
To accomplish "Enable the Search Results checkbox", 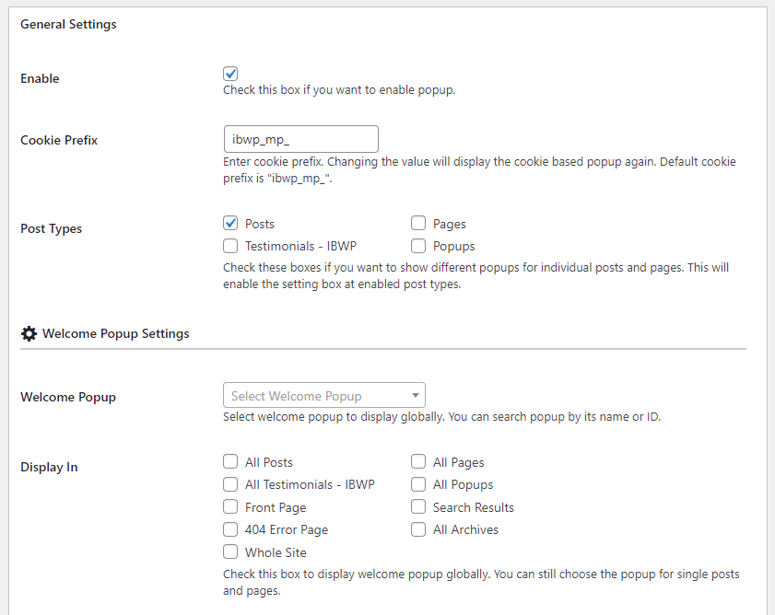I will click(418, 507).
